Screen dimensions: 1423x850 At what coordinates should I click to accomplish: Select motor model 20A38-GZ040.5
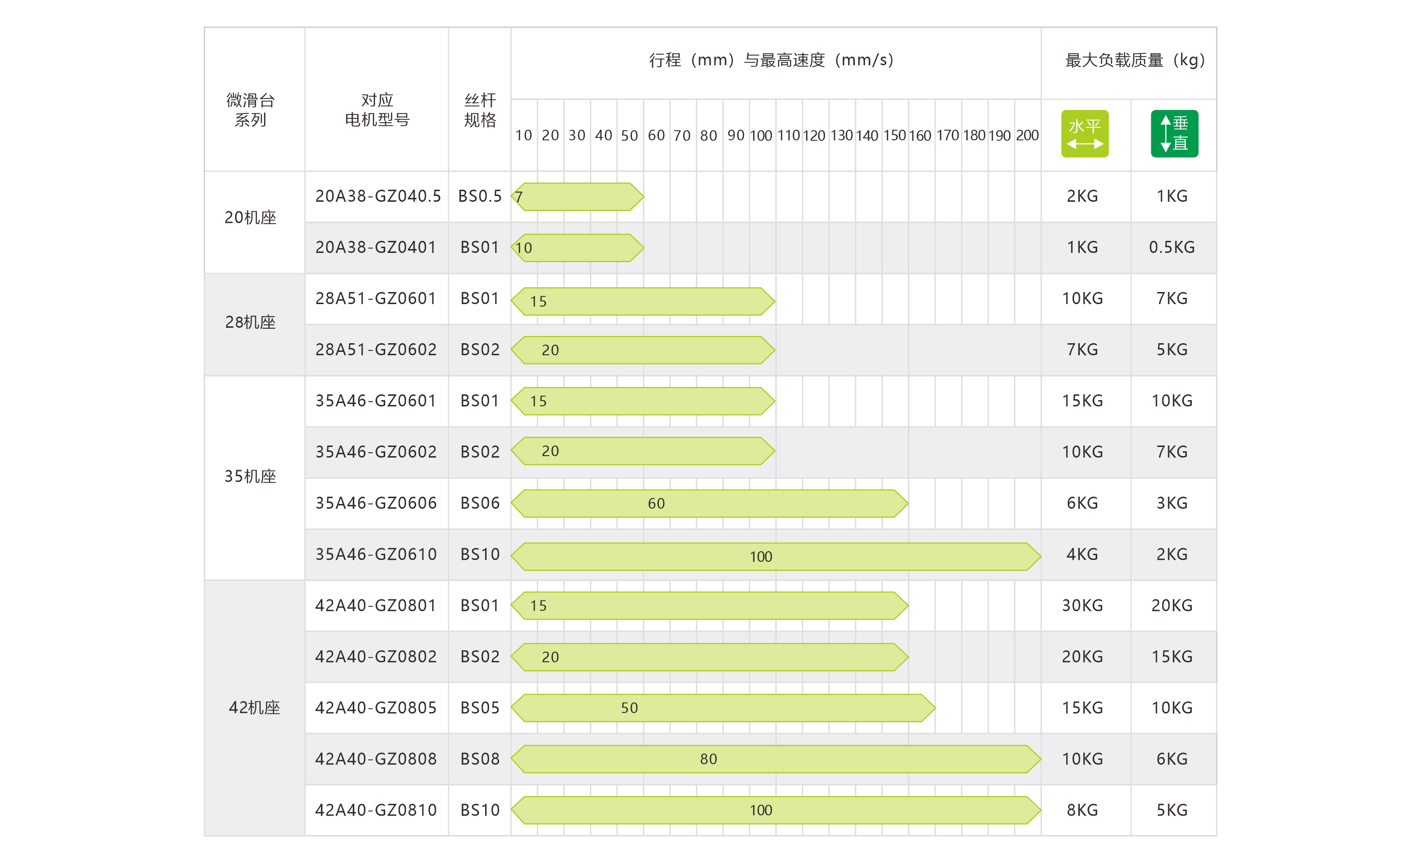(378, 196)
